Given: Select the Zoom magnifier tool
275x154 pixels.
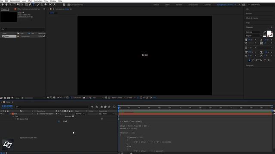Looking at the screenshot, I should tap(10, 5).
